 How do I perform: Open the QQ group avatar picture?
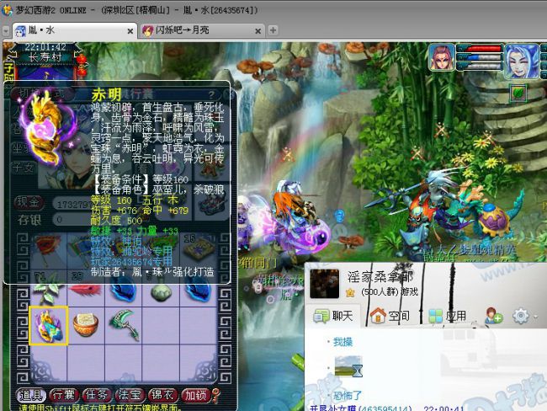pyautogui.click(x=325, y=283)
